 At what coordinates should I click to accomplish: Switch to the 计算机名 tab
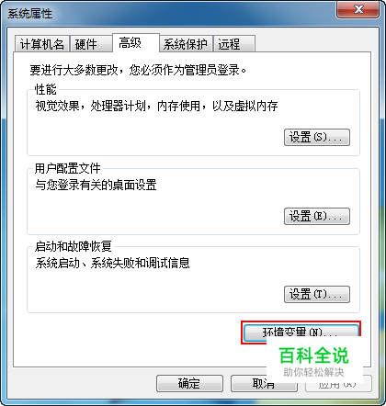point(42,44)
